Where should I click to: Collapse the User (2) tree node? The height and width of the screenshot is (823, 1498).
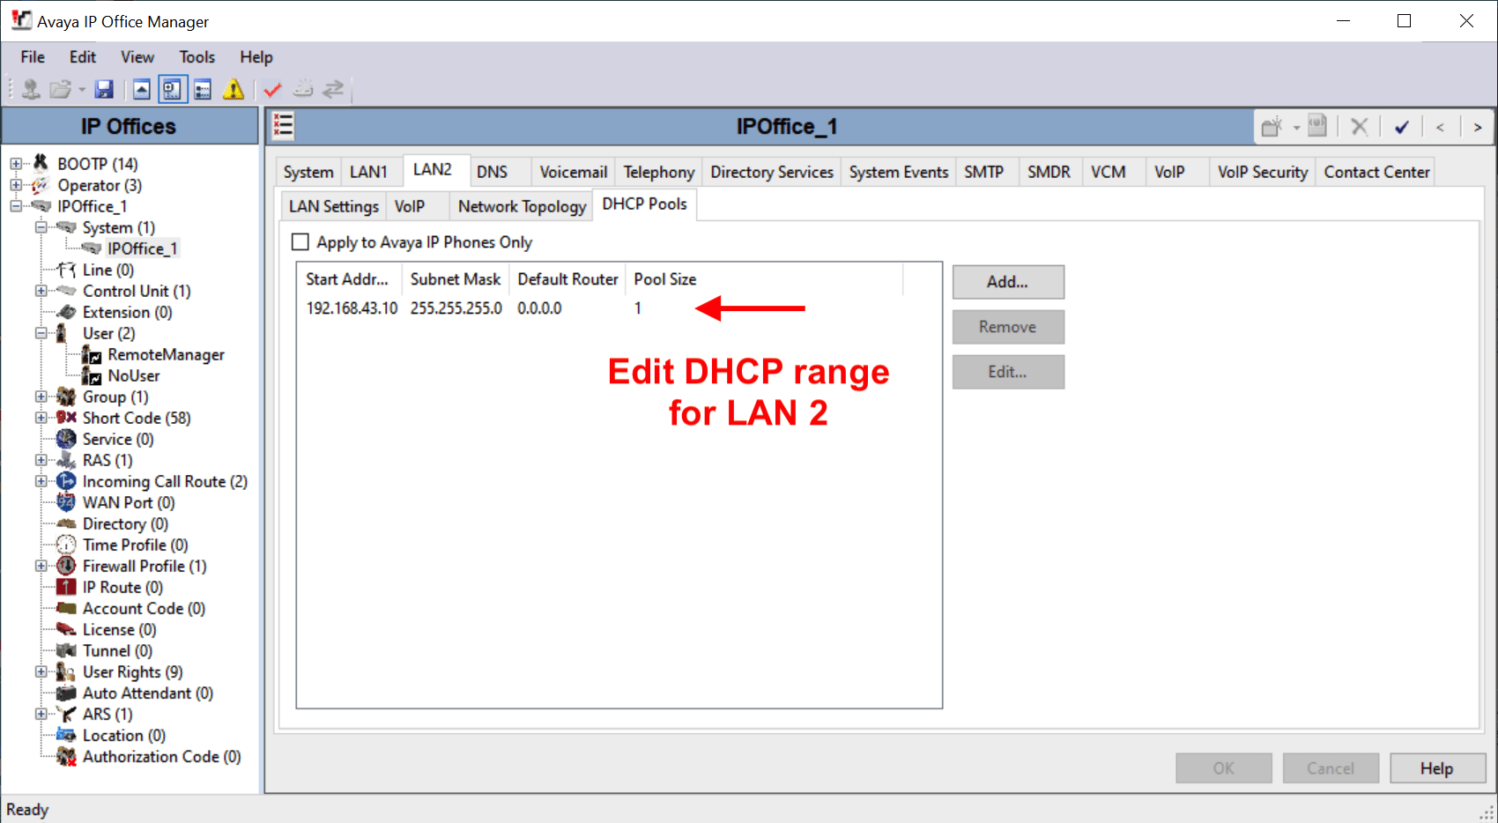tap(41, 333)
